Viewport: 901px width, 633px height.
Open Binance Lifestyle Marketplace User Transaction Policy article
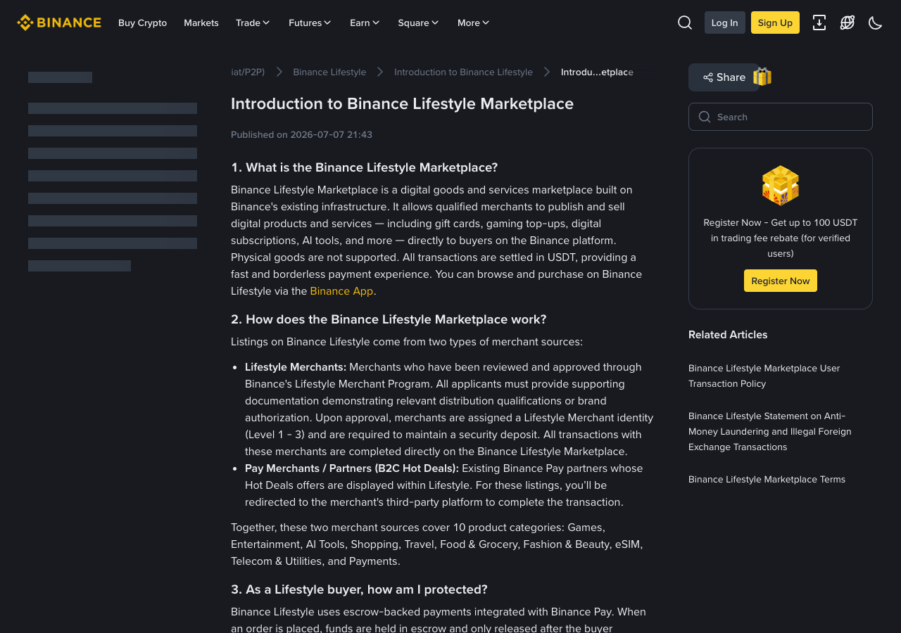coord(764,376)
